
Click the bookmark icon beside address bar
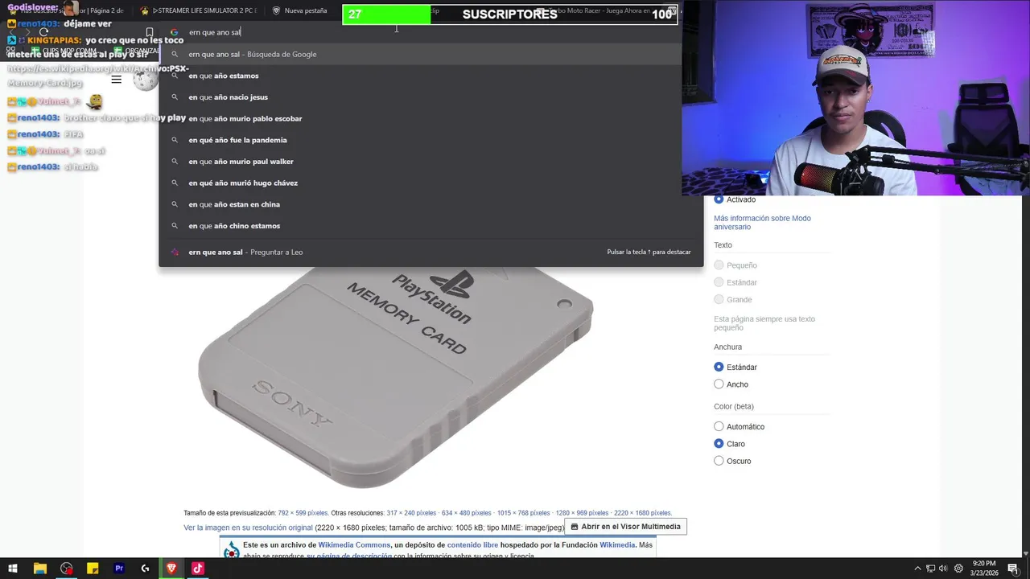(149, 32)
